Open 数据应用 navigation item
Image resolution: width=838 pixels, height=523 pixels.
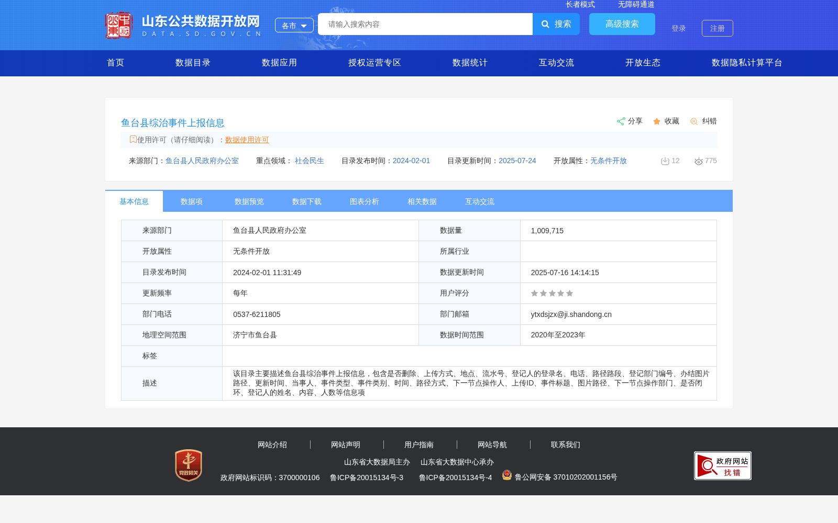point(280,63)
